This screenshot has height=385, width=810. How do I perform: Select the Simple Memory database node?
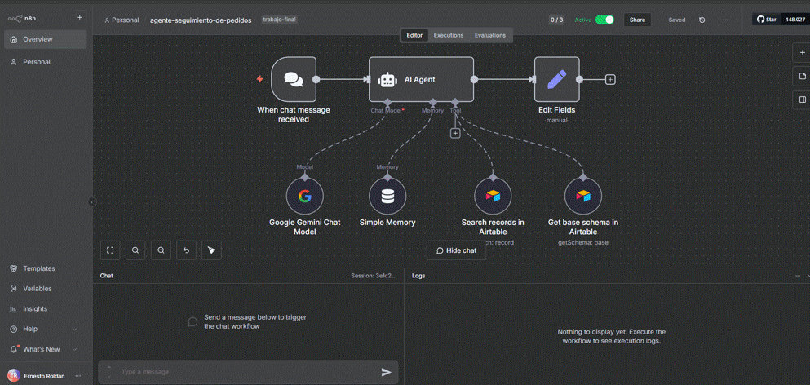pos(387,197)
